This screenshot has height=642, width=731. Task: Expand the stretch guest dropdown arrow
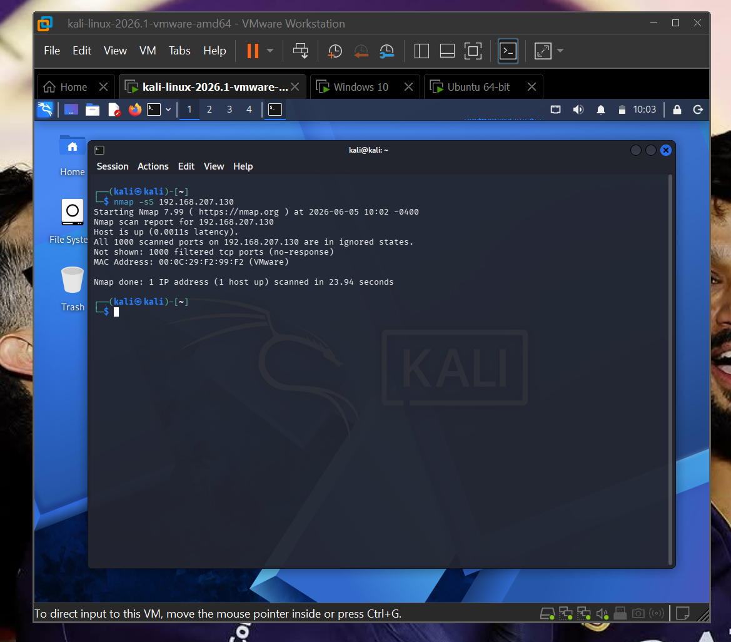click(560, 51)
